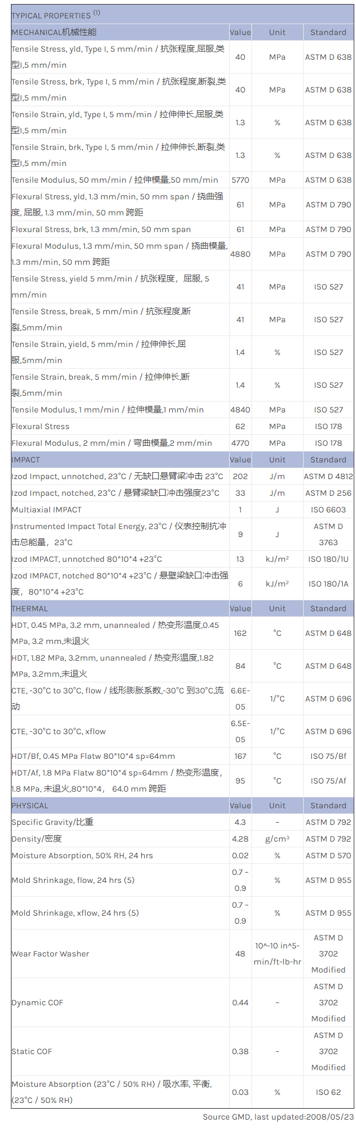
Task: Select the ISO 75/Bf standard cell
Action: click(328, 756)
